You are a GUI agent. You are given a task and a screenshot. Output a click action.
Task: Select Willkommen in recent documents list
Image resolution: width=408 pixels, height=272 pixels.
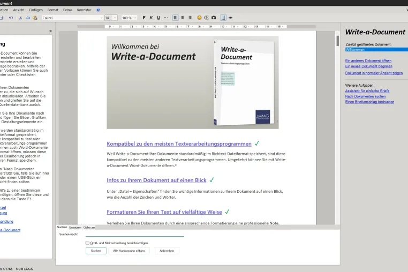point(376,49)
